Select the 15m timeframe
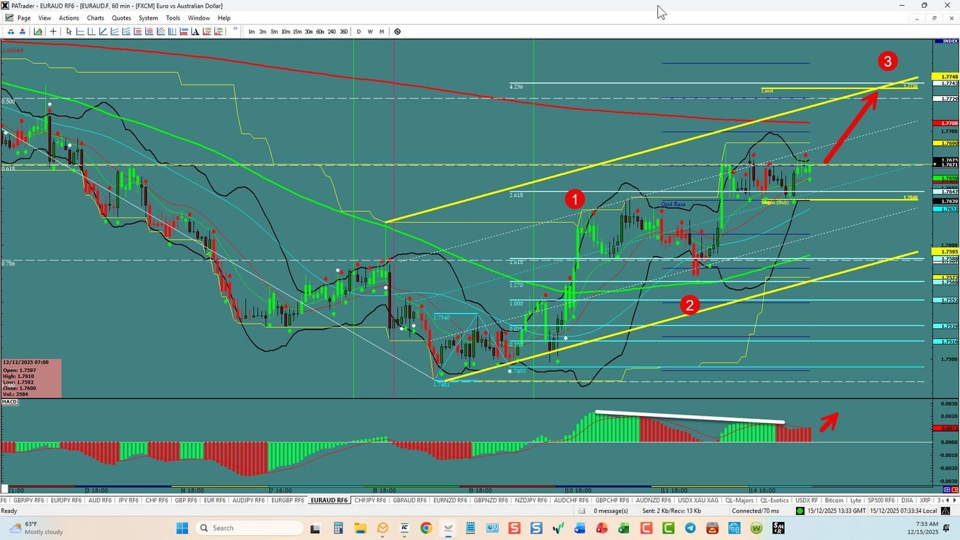The width and height of the screenshot is (960, 540). coord(297,31)
